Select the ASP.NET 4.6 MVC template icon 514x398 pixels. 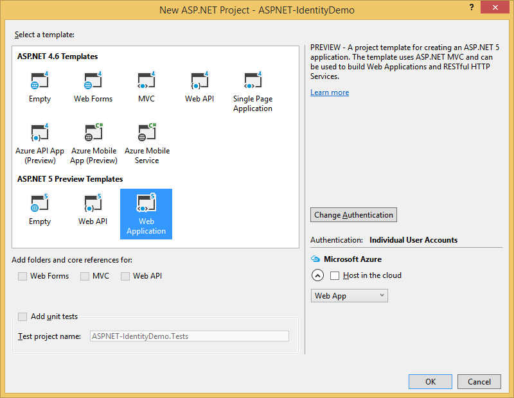point(146,80)
